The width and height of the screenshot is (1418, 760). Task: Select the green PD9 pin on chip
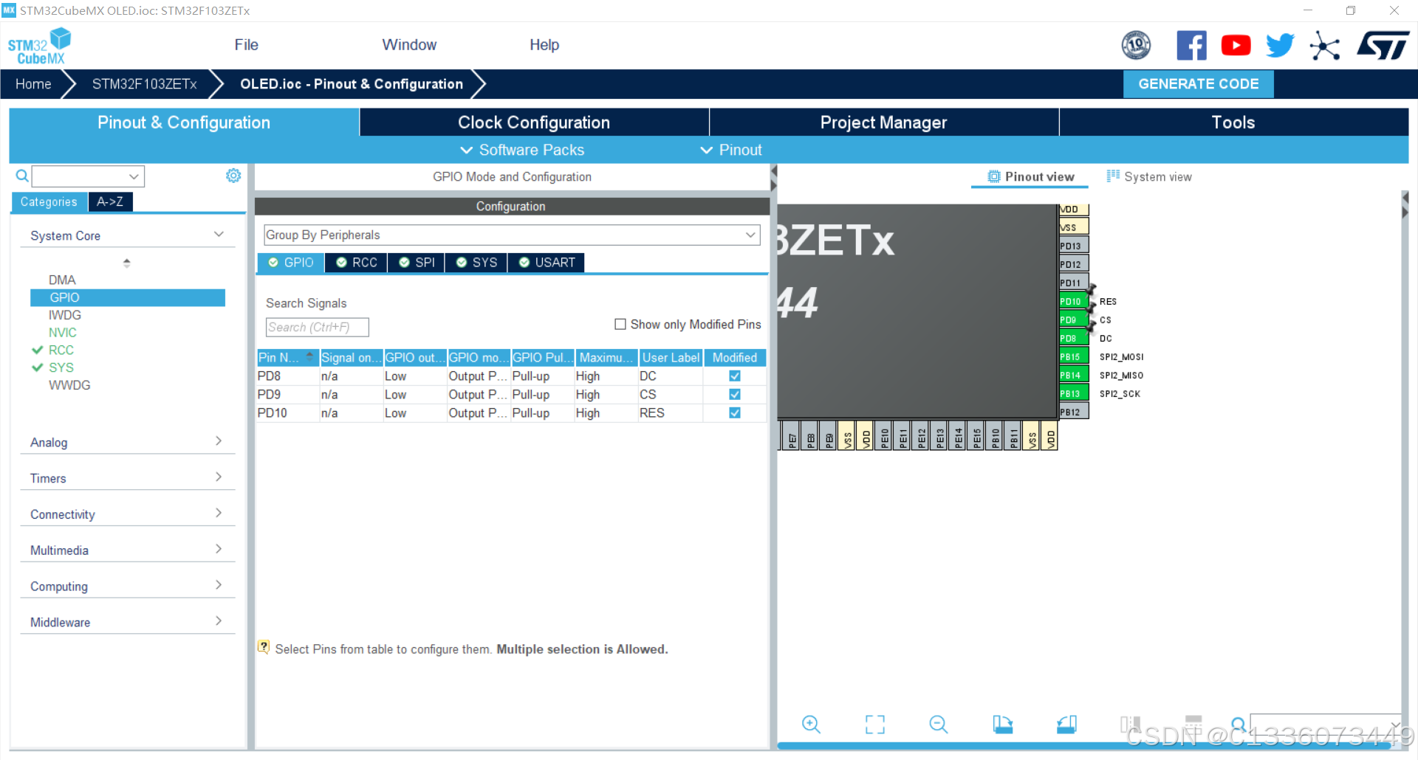(x=1072, y=319)
